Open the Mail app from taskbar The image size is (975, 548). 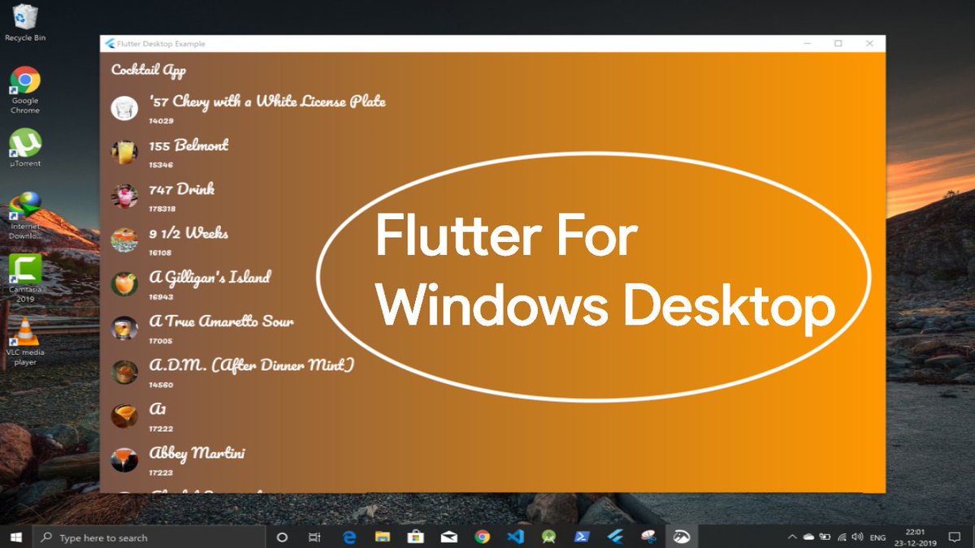(x=448, y=537)
